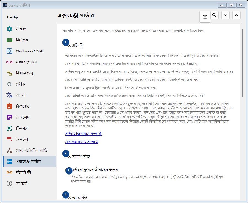
Task: Select the লেখা সংশোধন text correction icon
Action: click(x=9, y=62)
